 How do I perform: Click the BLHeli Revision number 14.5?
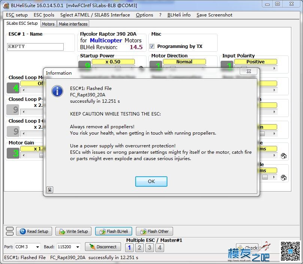pos(136,47)
